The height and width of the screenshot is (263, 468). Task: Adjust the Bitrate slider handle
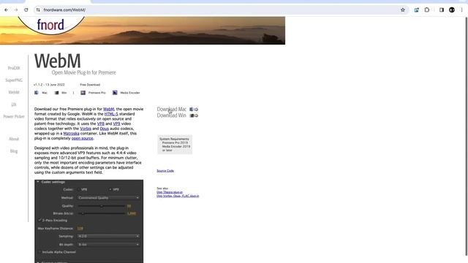tap(83, 213)
